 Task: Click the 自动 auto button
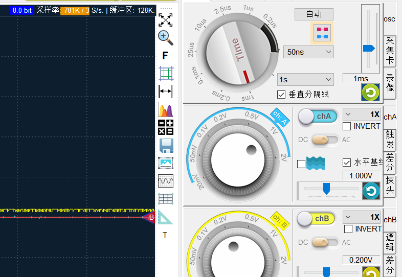(x=314, y=14)
